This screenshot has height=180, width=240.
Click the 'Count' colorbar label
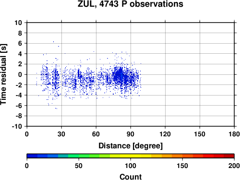click(131, 177)
